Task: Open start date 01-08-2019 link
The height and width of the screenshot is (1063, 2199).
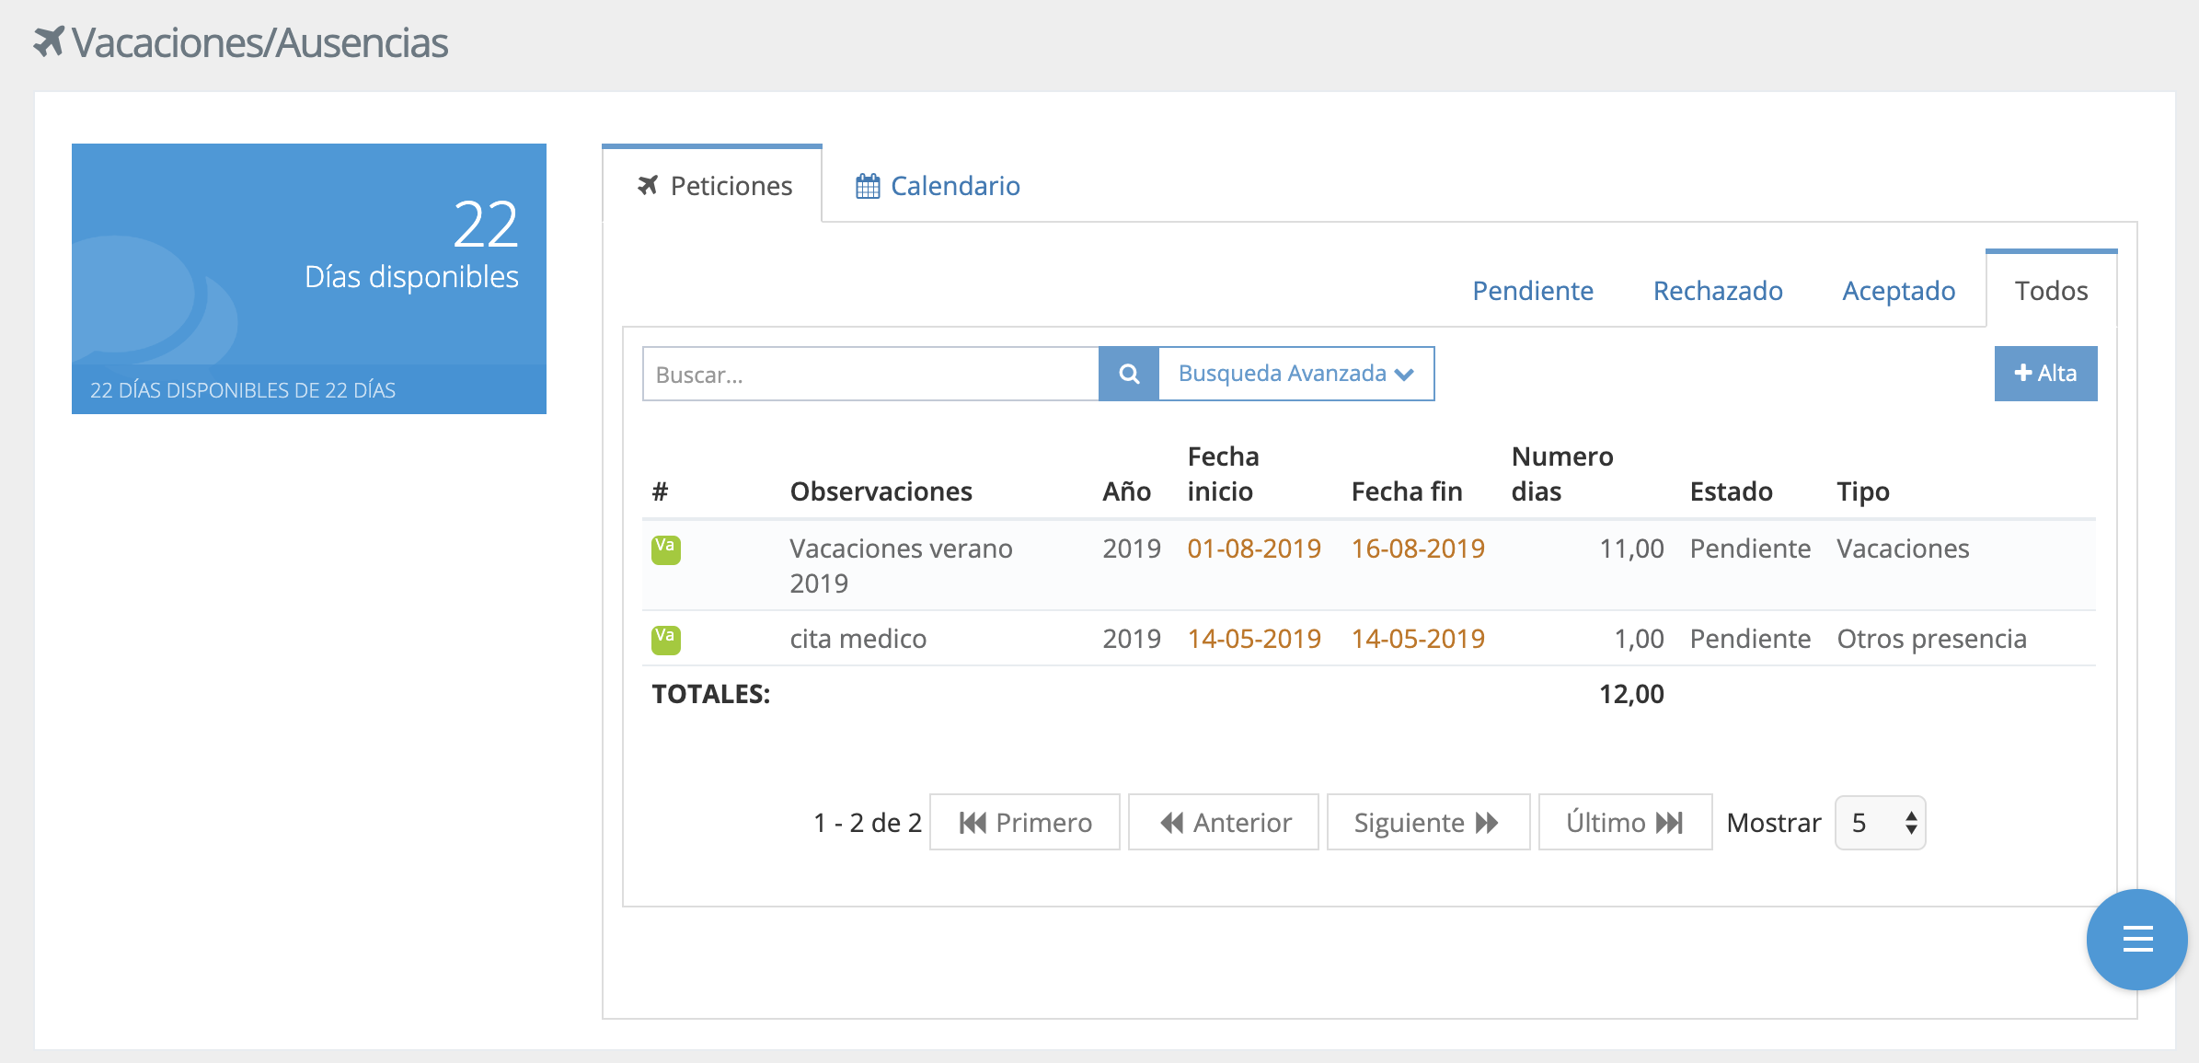Action: pyautogui.click(x=1254, y=549)
